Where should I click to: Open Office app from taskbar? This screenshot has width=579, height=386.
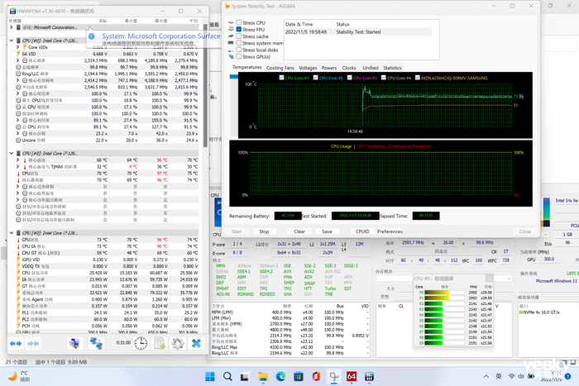316,376
